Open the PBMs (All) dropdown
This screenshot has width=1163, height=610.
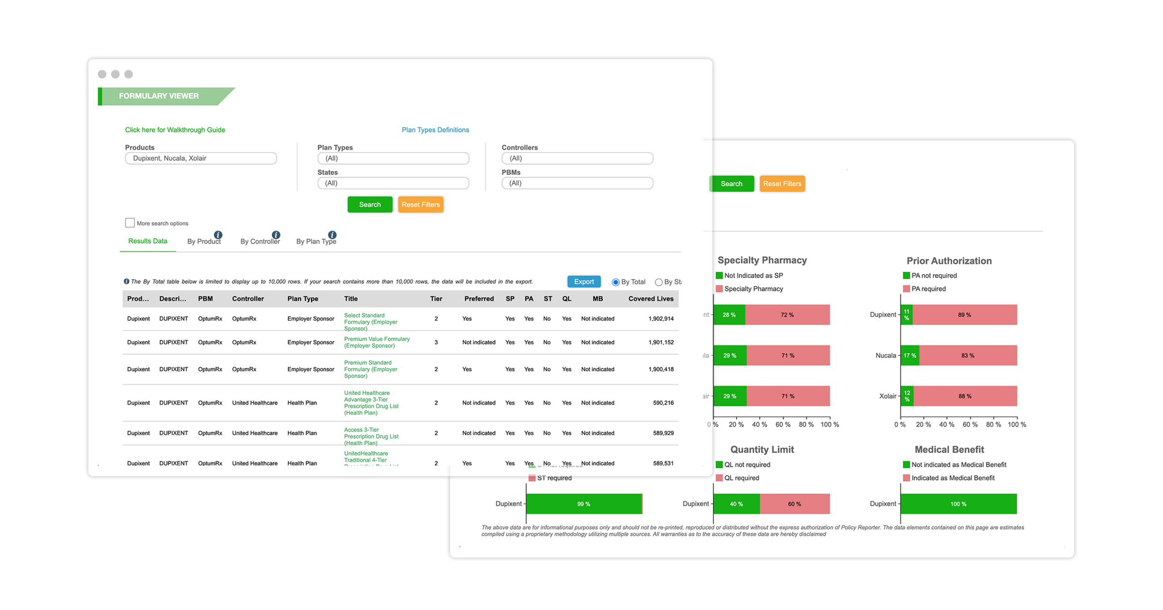(x=577, y=183)
